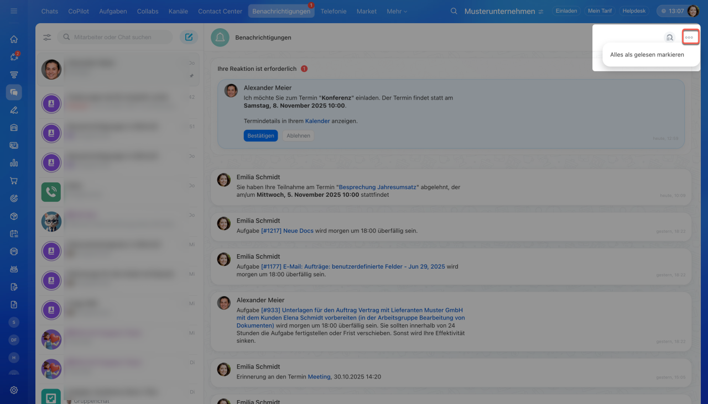The height and width of the screenshot is (404, 708).
Task: Open the feed icon with badge 2
Action: (x=14, y=57)
